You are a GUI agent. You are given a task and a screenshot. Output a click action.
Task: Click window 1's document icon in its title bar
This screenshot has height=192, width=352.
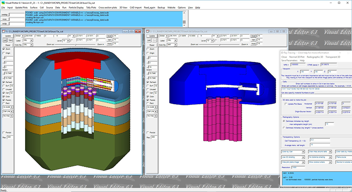tap(4, 31)
